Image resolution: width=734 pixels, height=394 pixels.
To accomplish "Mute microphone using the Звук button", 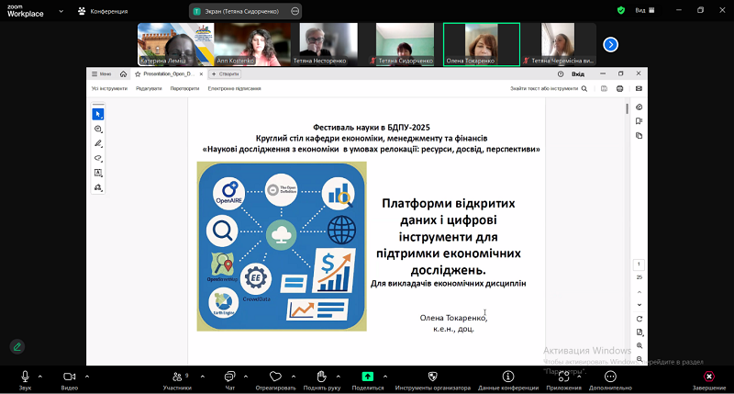I will [25, 377].
